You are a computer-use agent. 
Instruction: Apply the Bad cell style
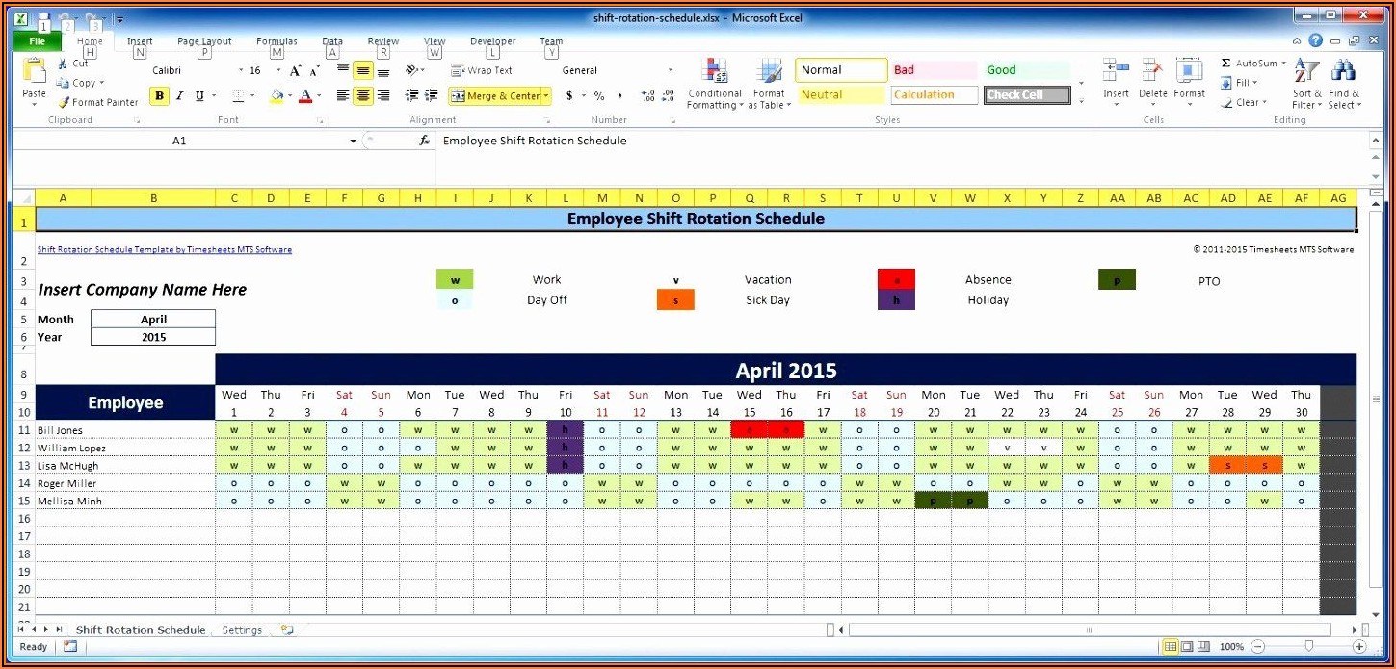(x=933, y=70)
